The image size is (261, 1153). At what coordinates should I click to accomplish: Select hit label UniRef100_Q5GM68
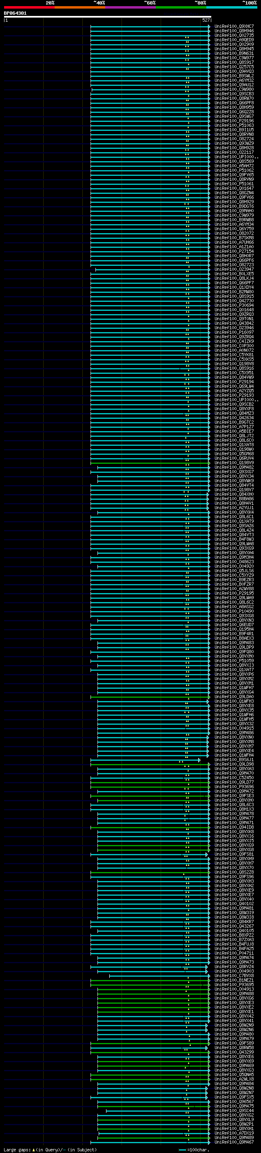(x=234, y=454)
